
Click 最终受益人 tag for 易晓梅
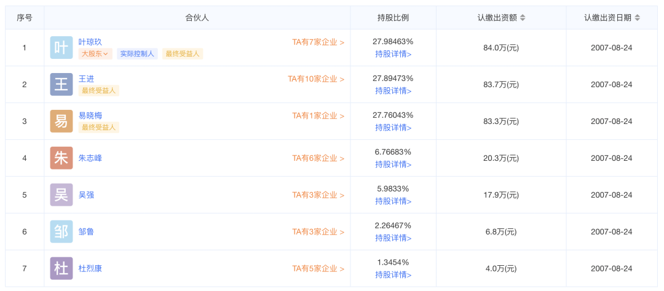tap(98, 127)
